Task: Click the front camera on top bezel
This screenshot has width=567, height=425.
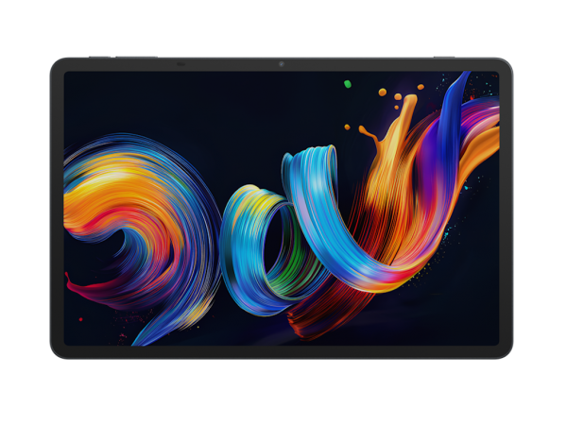Action: coord(282,64)
